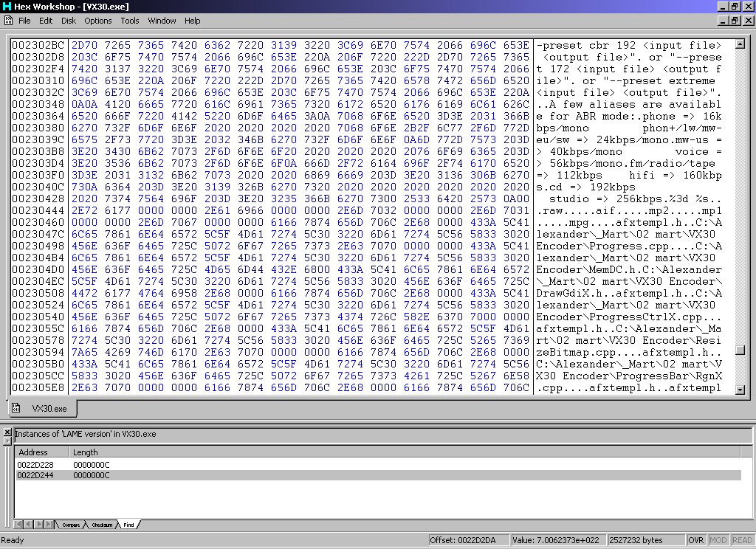Restore the VX30.exe document window
Screen dimensions: 756x549
click(x=734, y=21)
